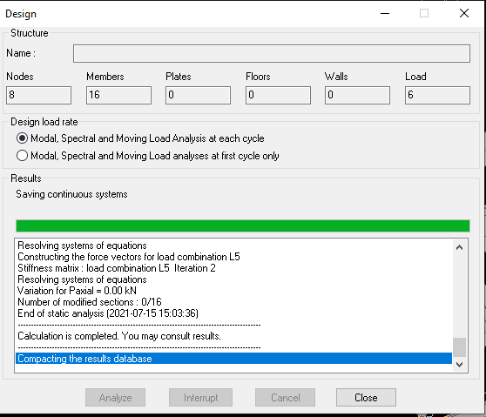Click the Close button
The width and height of the screenshot is (486, 417).
366,398
